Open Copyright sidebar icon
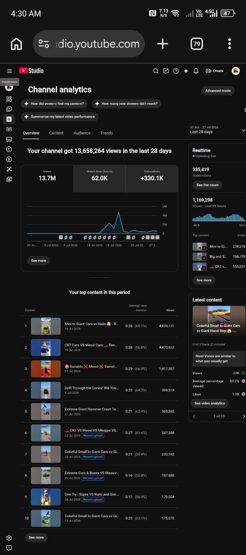 [x=9, y=149]
